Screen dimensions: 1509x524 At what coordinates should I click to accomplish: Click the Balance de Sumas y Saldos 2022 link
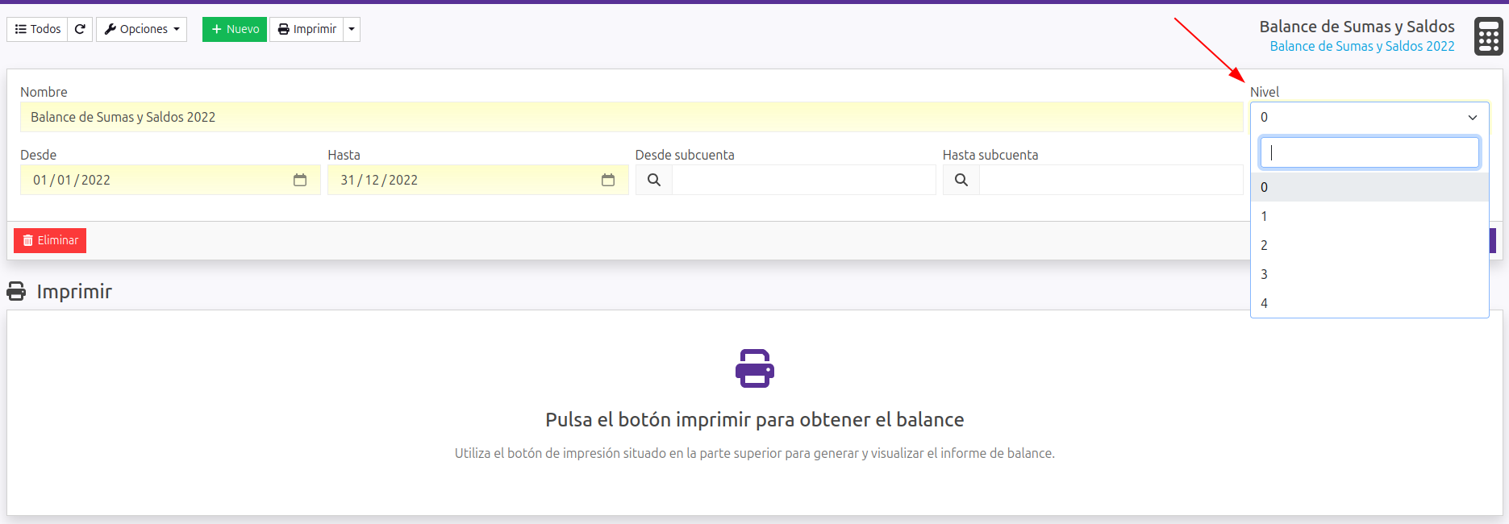pyautogui.click(x=1362, y=46)
